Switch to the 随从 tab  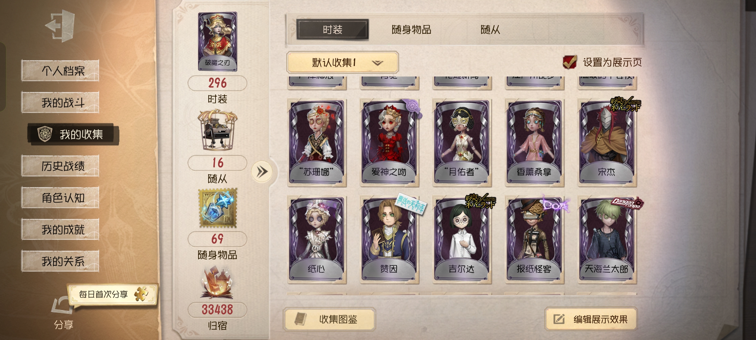point(490,30)
